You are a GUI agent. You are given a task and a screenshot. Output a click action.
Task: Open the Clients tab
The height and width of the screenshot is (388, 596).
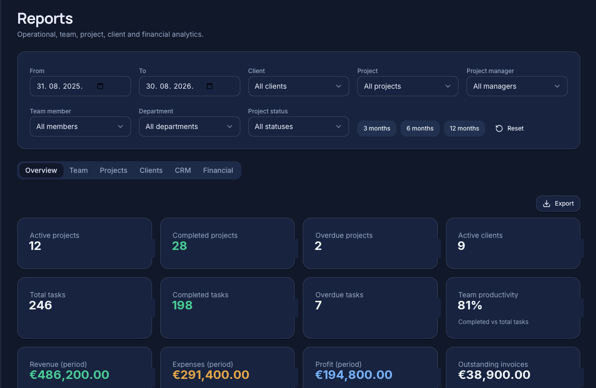[x=151, y=171]
